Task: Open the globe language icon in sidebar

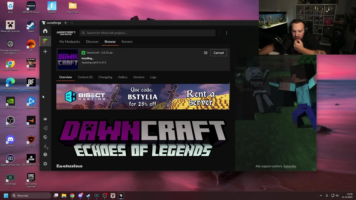Action: tap(45, 137)
